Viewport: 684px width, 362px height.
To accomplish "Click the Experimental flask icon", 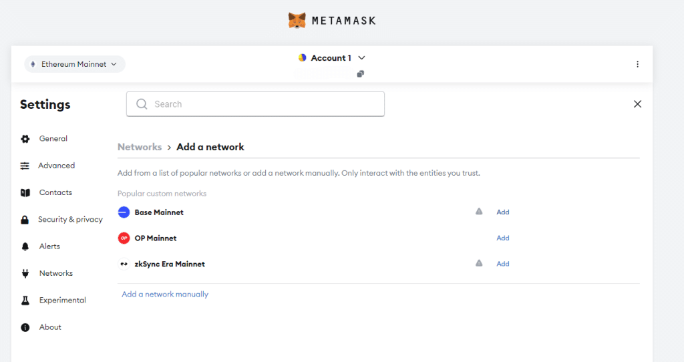I will [25, 301].
